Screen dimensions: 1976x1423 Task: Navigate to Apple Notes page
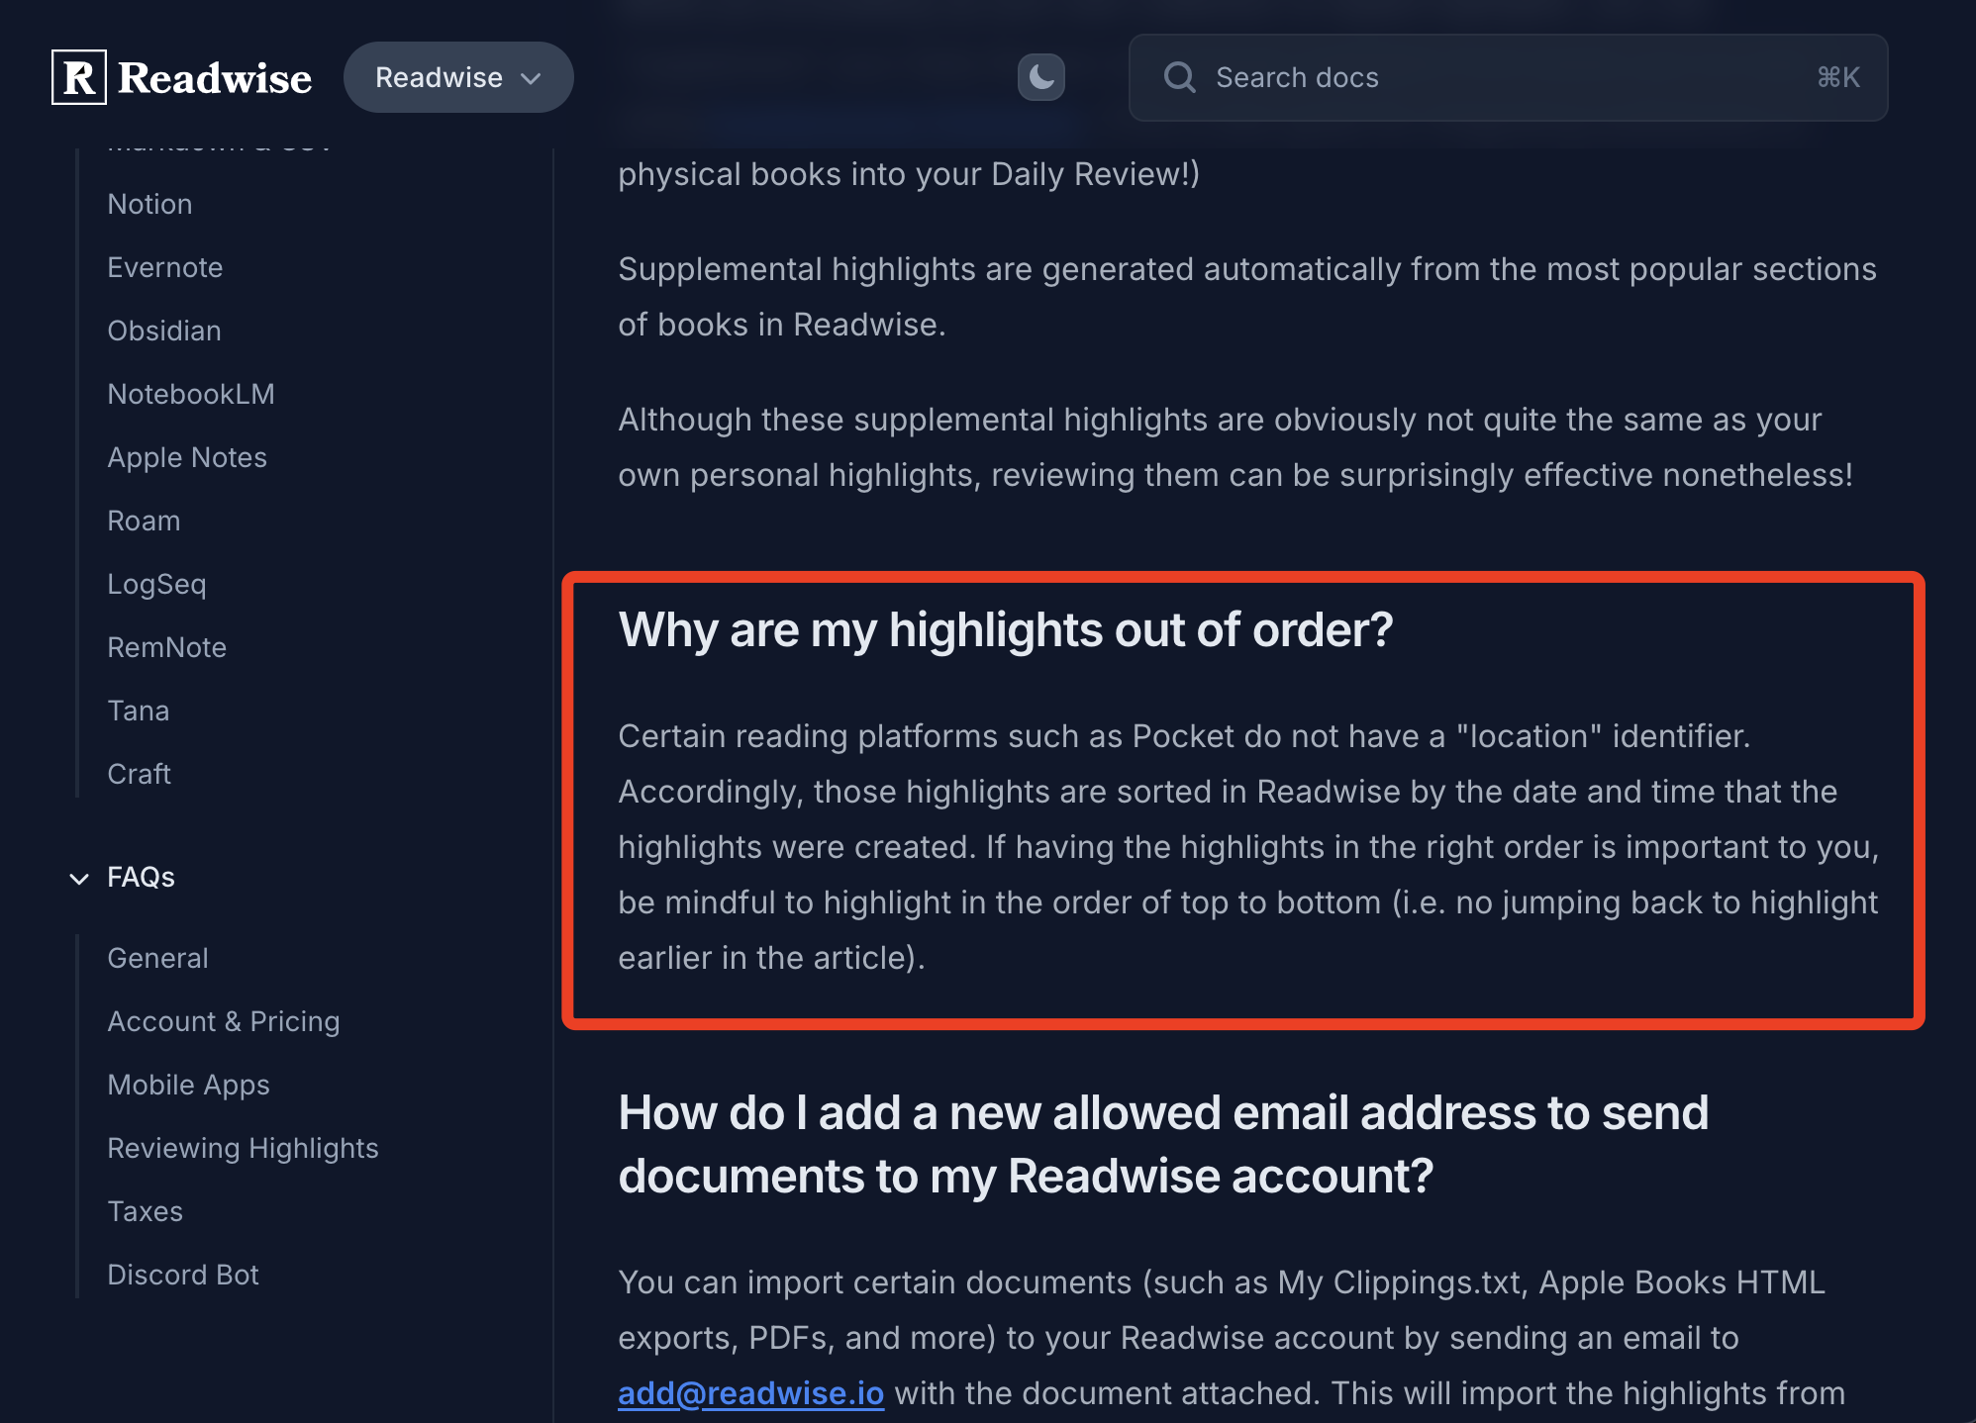187,457
